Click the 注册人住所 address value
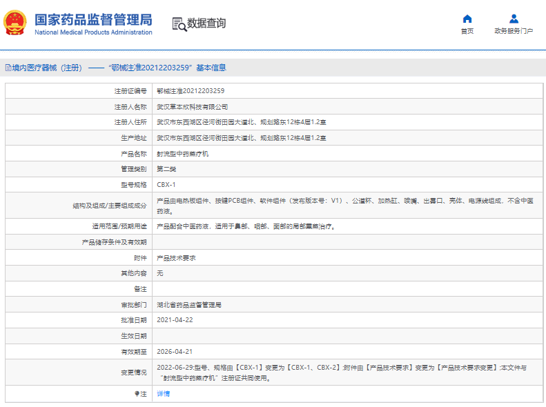The height and width of the screenshot is (407, 546). 242,123
